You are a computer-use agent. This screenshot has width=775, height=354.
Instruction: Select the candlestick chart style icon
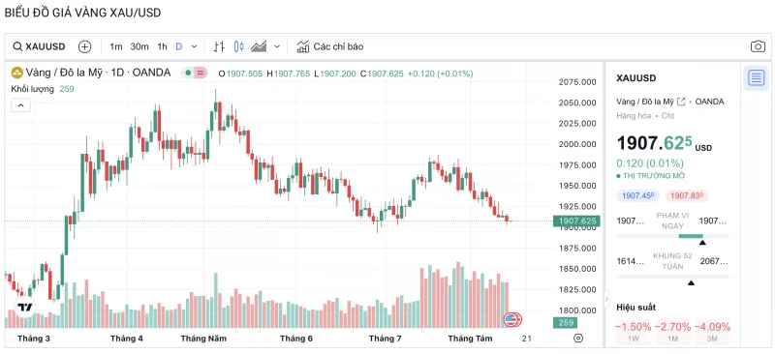238,46
